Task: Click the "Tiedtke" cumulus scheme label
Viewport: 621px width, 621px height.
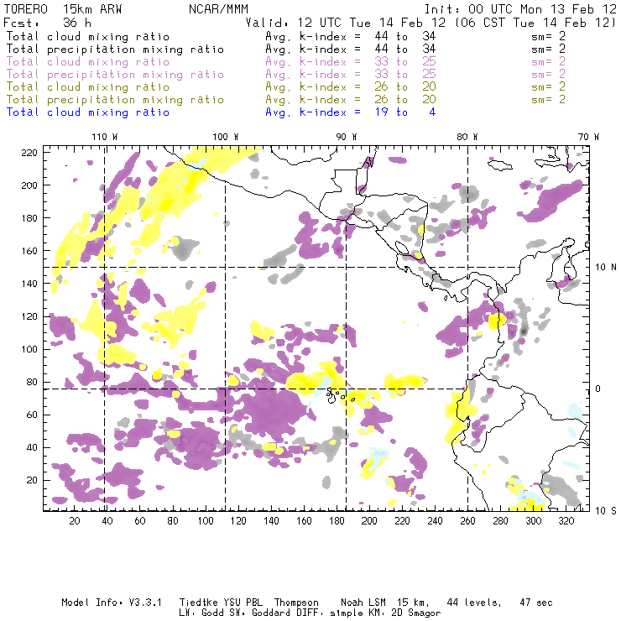Action: coord(199,603)
